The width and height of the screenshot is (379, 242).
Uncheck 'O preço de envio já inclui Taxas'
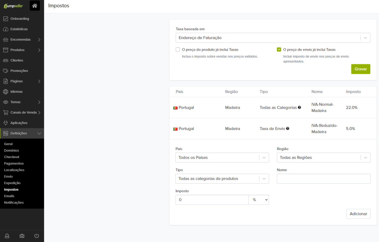(x=279, y=50)
